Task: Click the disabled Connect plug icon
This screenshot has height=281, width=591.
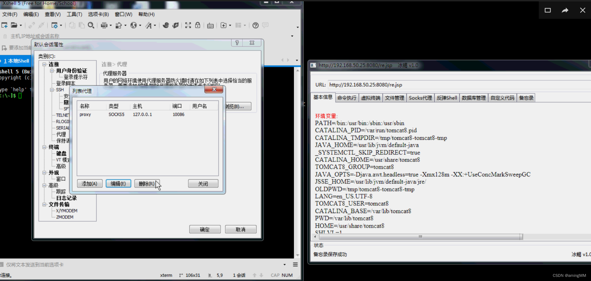Action: point(32,25)
